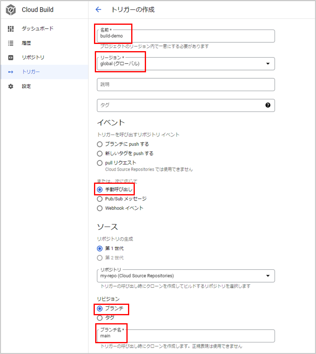Click the back arrow next to トリガーの作成
The height and width of the screenshot is (354, 316).
(x=98, y=10)
